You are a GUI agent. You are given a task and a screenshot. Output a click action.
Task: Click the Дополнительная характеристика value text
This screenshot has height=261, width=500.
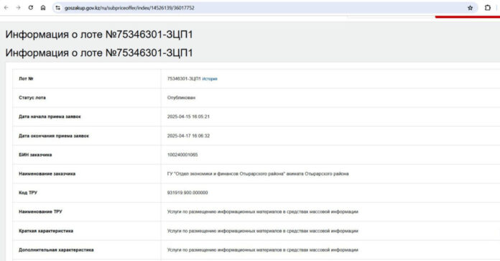(x=262, y=249)
